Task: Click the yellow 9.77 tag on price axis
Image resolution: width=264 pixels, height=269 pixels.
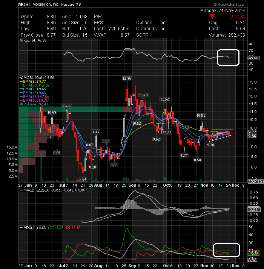Action: tap(252, 132)
